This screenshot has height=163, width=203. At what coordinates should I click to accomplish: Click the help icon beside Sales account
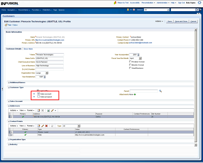[x=34, y=94]
